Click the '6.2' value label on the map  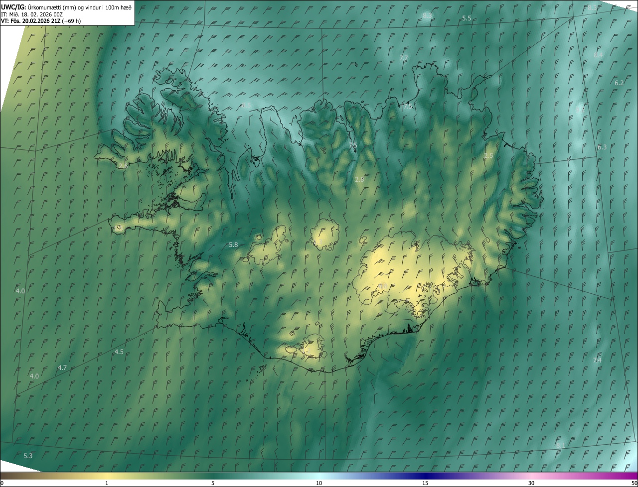[619, 83]
